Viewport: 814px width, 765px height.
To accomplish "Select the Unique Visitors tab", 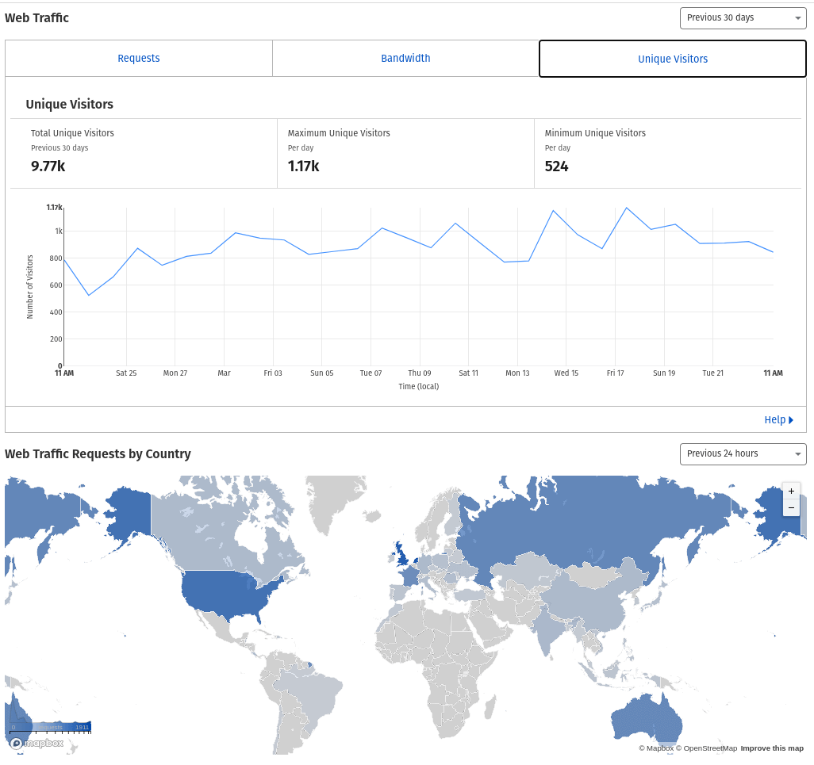I will tap(673, 59).
